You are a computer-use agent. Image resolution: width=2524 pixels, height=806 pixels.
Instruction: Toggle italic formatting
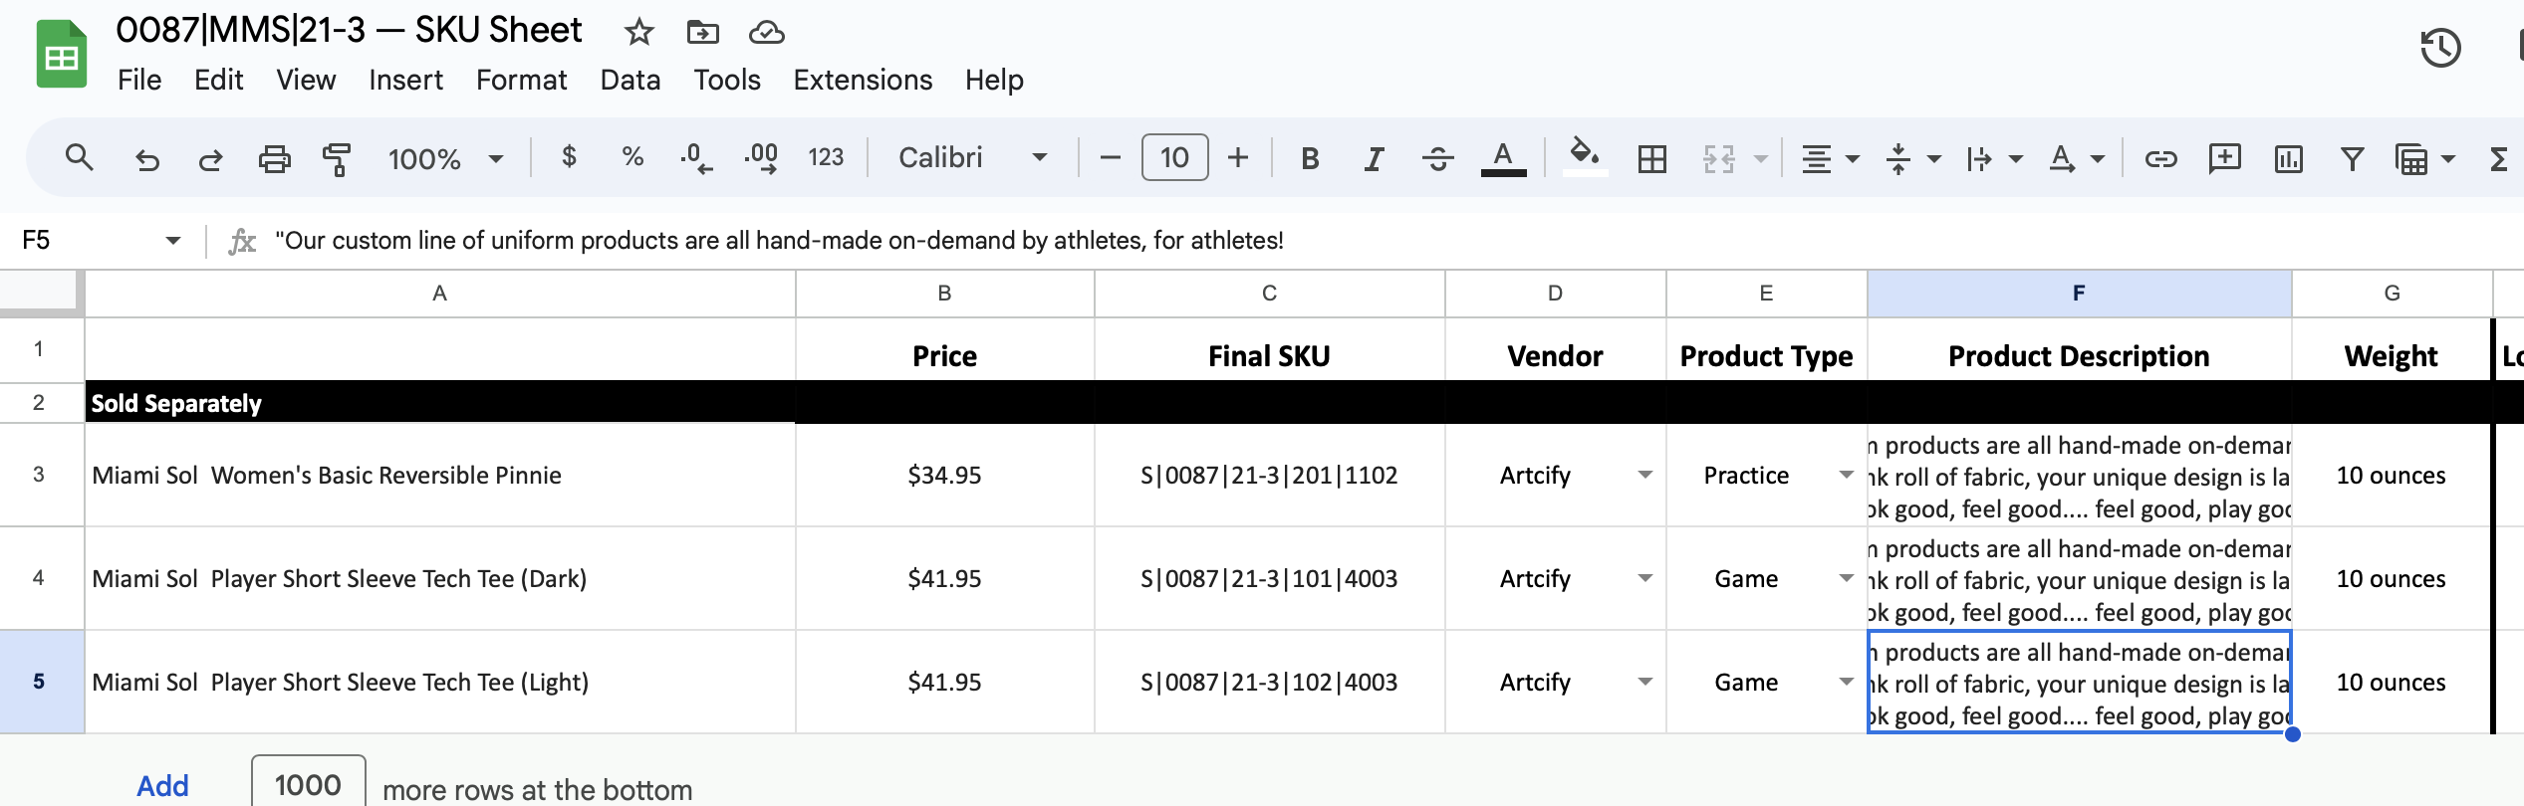(1374, 158)
